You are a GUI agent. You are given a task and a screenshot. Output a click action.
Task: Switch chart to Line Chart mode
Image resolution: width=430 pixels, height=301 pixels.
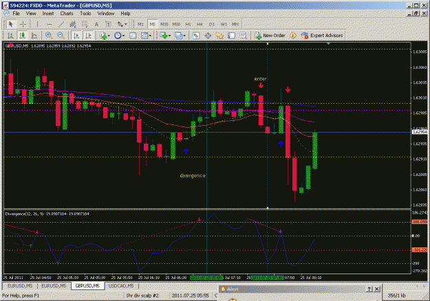point(34,35)
